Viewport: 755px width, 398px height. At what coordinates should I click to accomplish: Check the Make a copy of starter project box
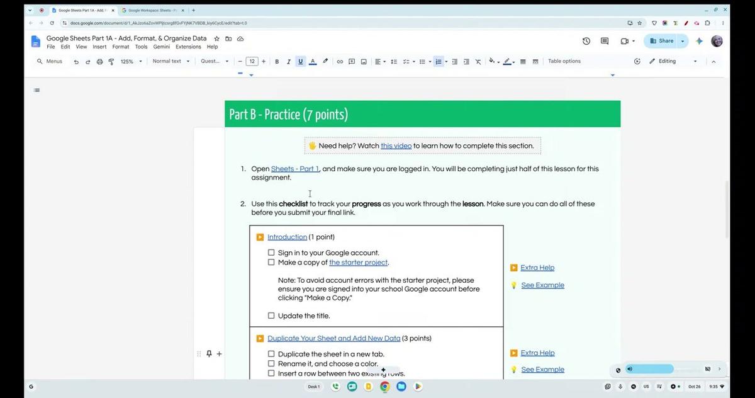point(271,263)
